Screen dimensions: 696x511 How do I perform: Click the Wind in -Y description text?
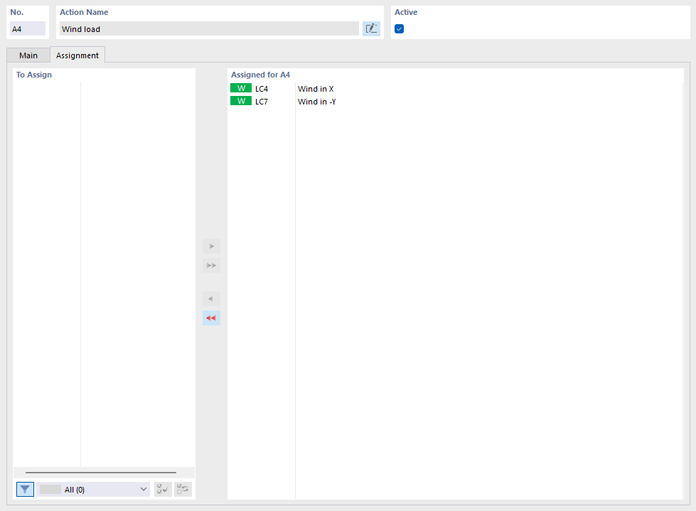tap(316, 102)
